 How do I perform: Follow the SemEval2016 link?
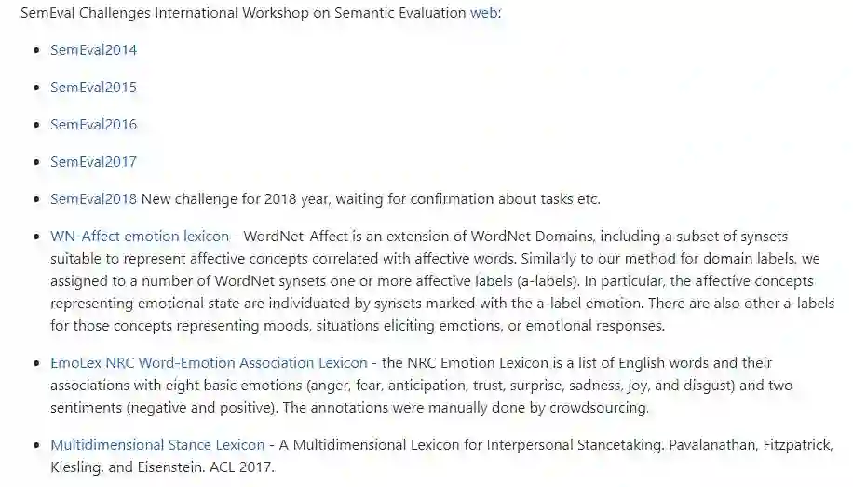[x=93, y=125]
